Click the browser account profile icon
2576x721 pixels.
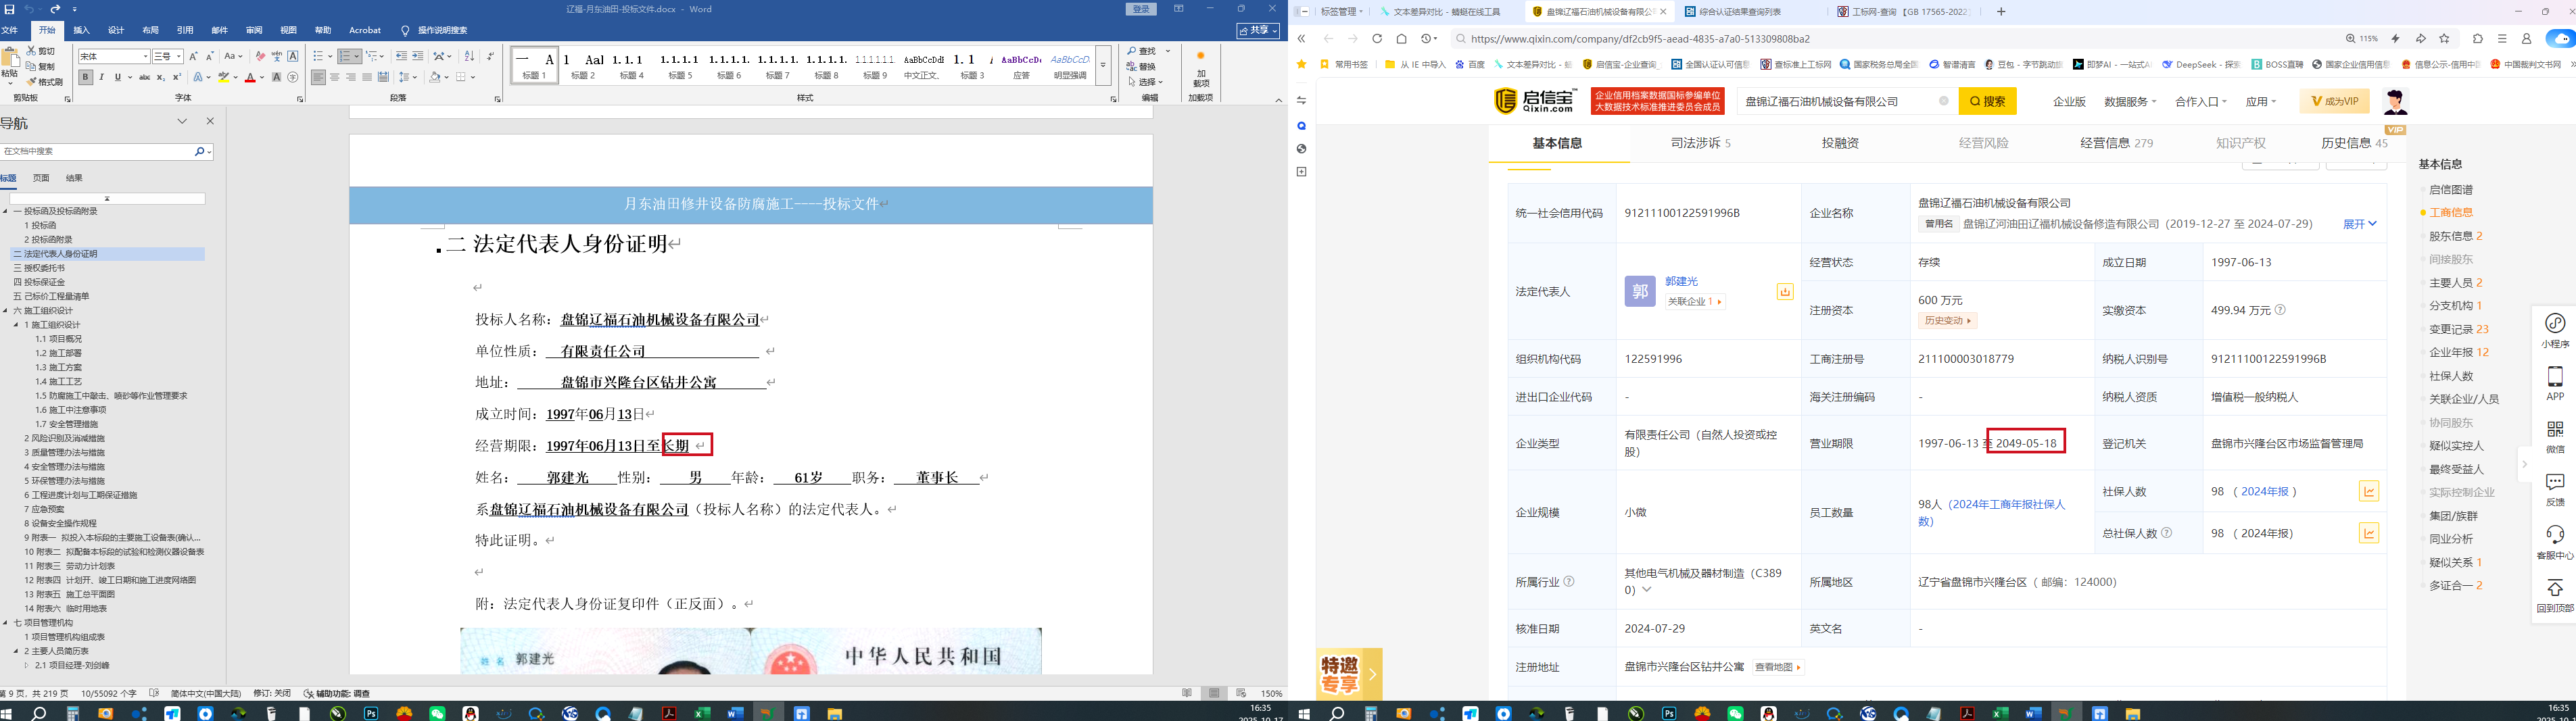[x=2526, y=39]
